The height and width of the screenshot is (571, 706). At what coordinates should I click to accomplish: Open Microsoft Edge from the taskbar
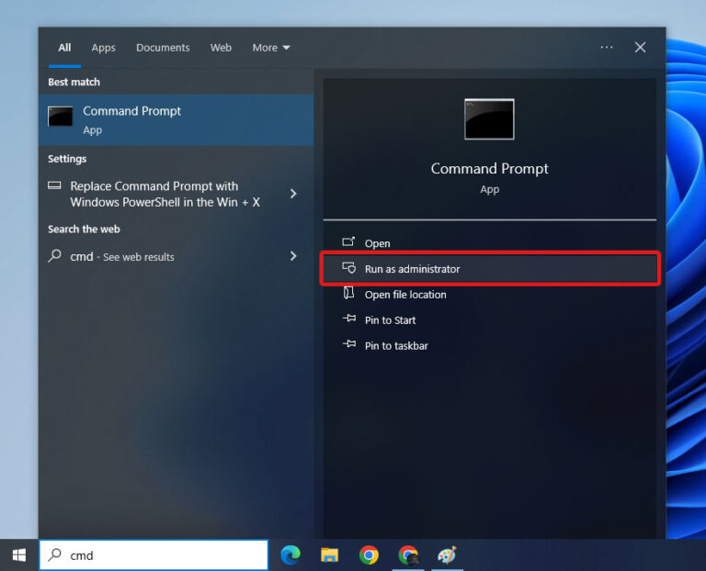290,554
